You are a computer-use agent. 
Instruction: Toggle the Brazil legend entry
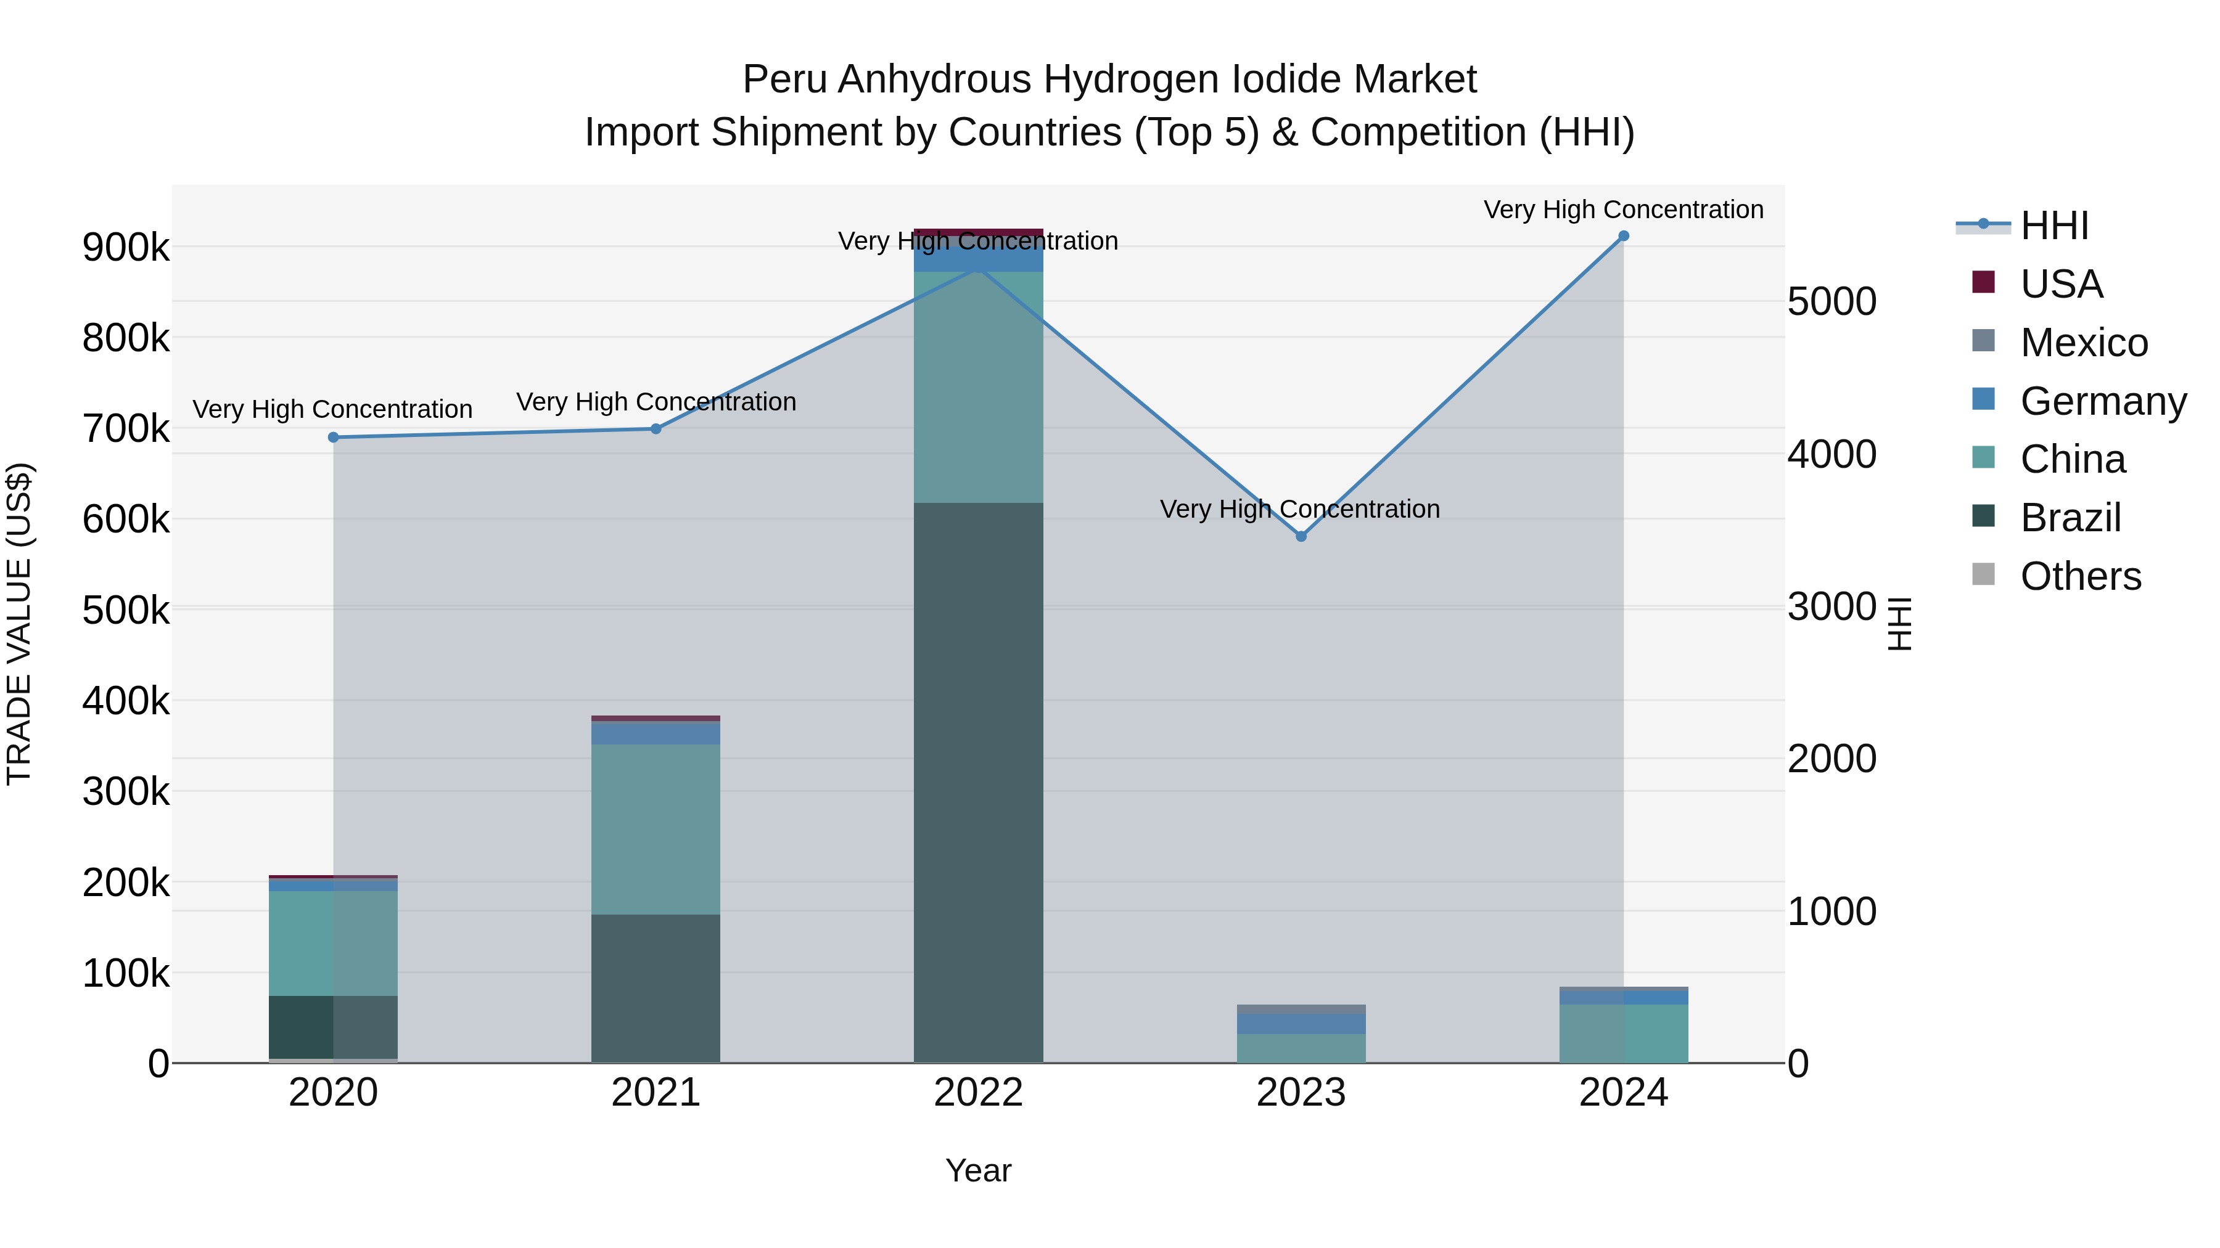(x=2046, y=518)
